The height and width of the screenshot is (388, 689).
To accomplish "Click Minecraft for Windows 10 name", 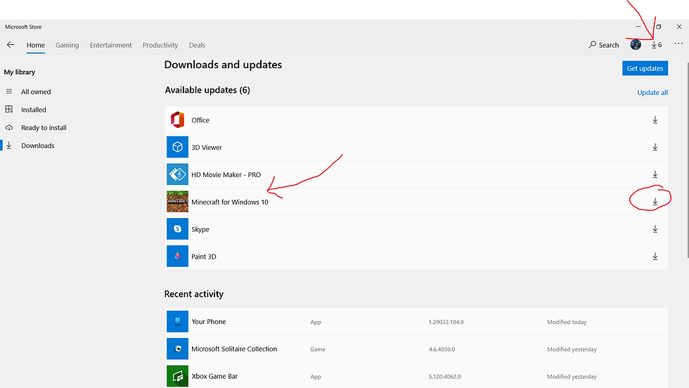I will pyautogui.click(x=230, y=202).
